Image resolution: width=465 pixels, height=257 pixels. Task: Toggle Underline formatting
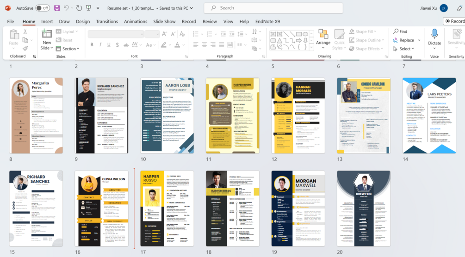click(x=109, y=45)
